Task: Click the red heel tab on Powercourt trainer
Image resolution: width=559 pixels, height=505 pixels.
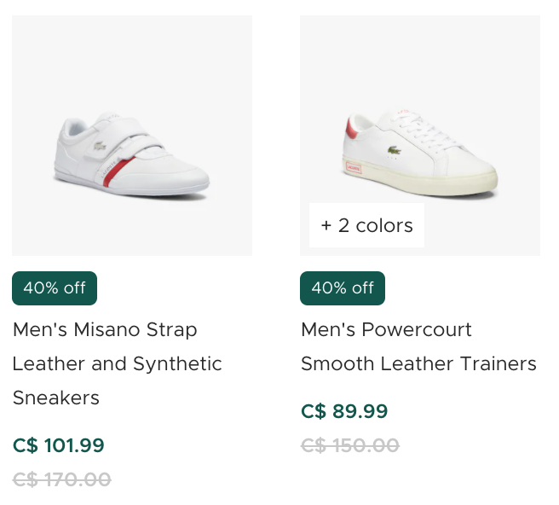Action: tap(349, 131)
